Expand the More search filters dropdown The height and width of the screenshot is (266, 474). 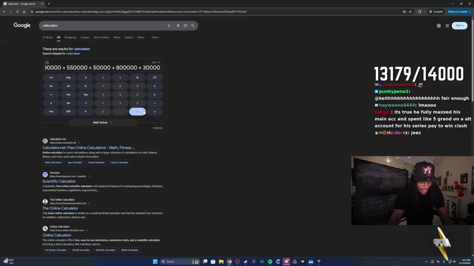tap(141, 37)
